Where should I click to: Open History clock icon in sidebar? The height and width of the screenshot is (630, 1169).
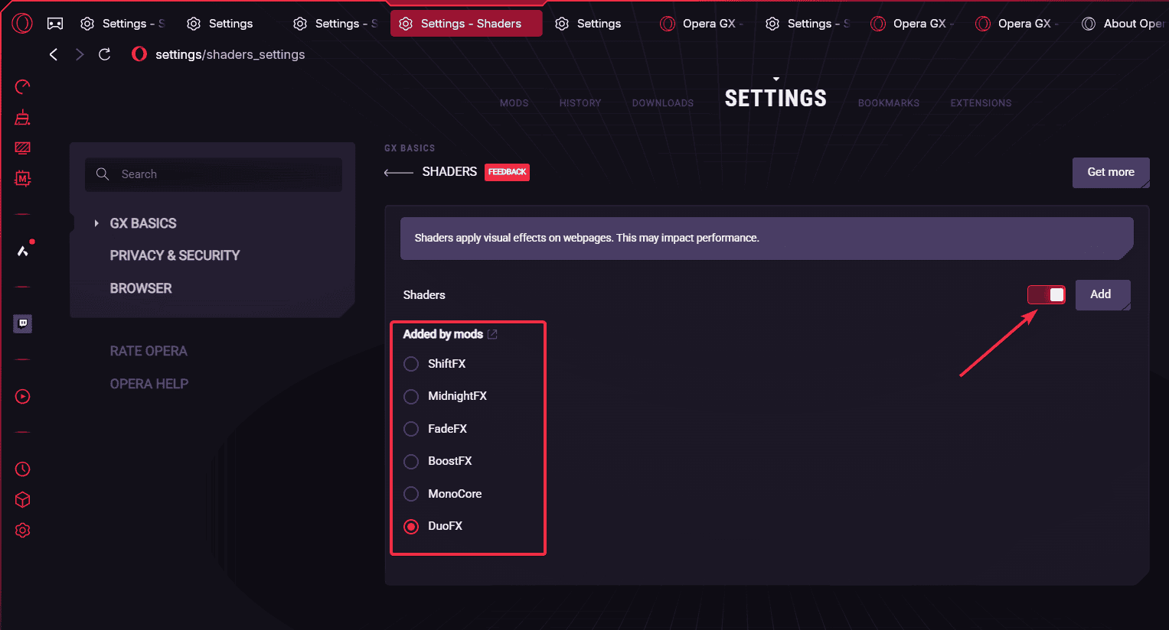tap(23, 469)
